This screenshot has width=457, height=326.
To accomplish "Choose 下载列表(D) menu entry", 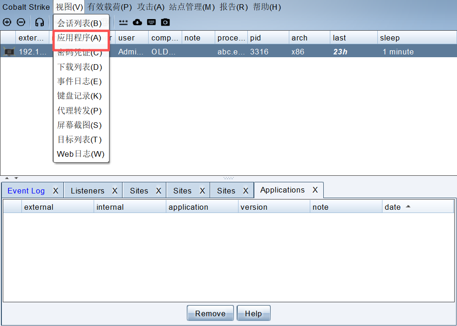I will 81,67.
